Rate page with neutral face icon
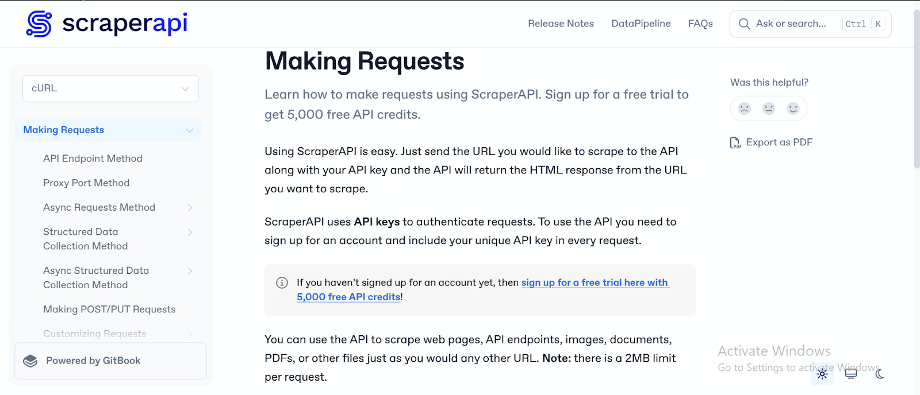 coord(769,108)
